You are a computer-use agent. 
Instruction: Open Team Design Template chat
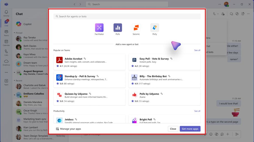(40, 137)
